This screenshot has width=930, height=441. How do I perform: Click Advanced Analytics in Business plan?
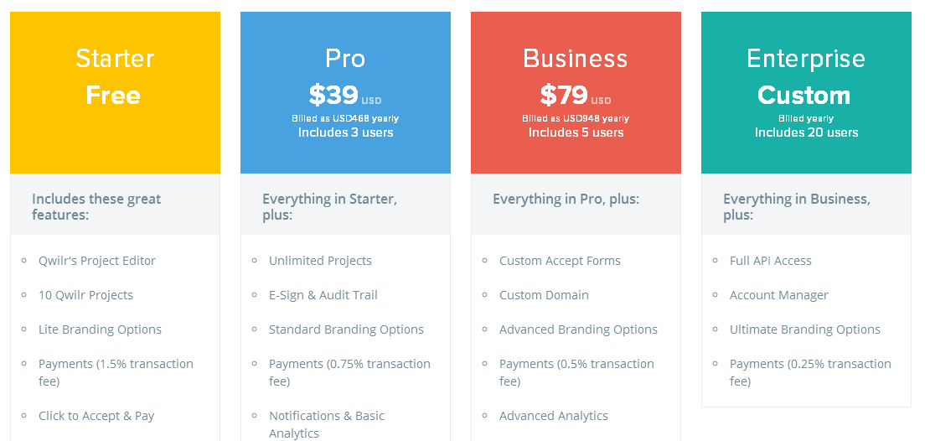553,416
